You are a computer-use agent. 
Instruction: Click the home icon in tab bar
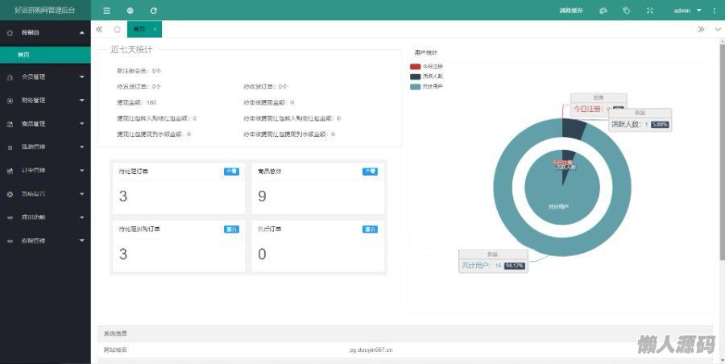tap(118, 29)
